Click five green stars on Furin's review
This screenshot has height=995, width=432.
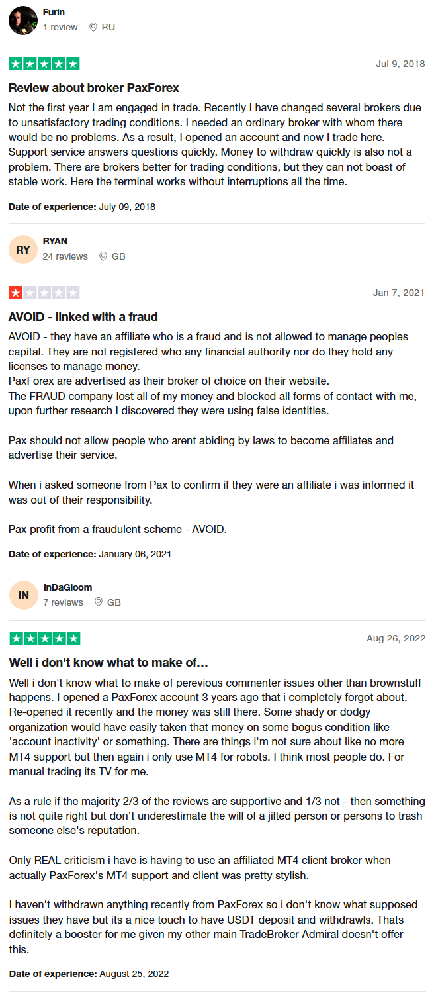(x=44, y=64)
